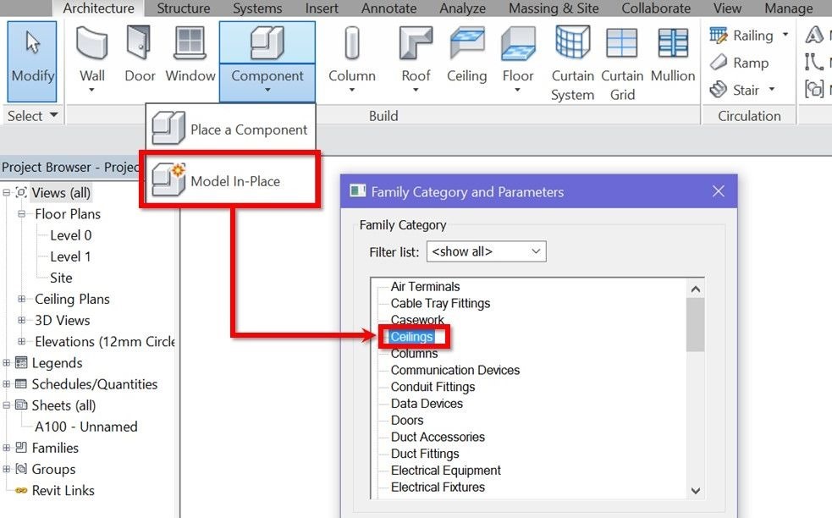Expand the Schedules/Quantities tree node

tap(7, 384)
